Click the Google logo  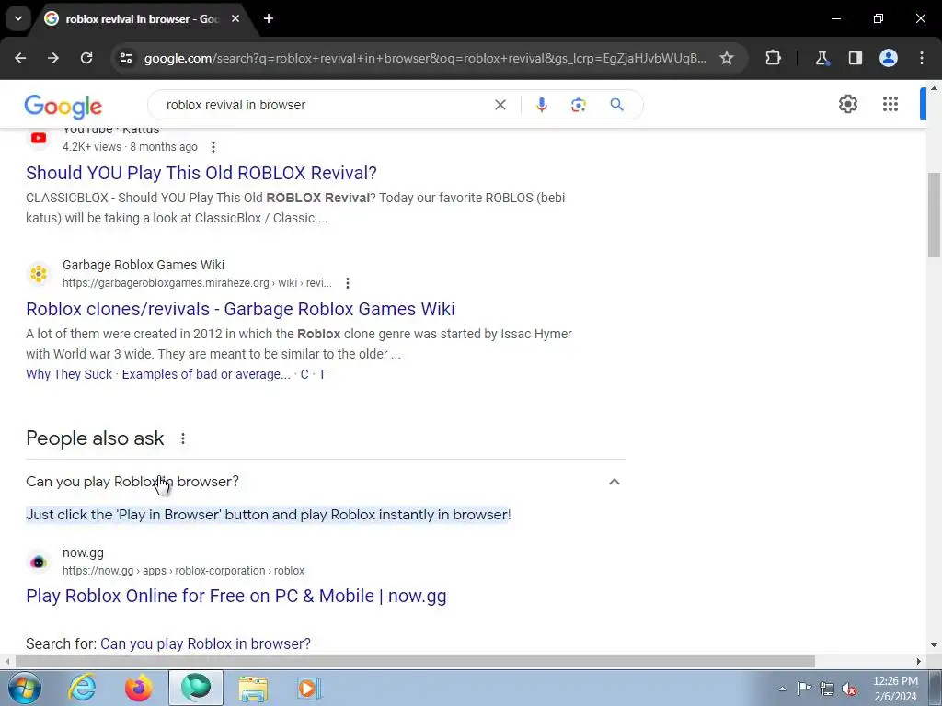pos(63,107)
